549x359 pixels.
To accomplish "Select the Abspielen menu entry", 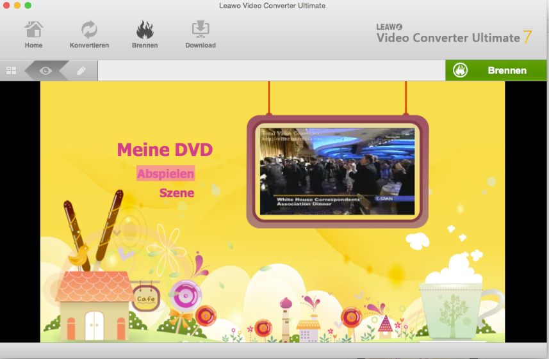I will click(166, 173).
